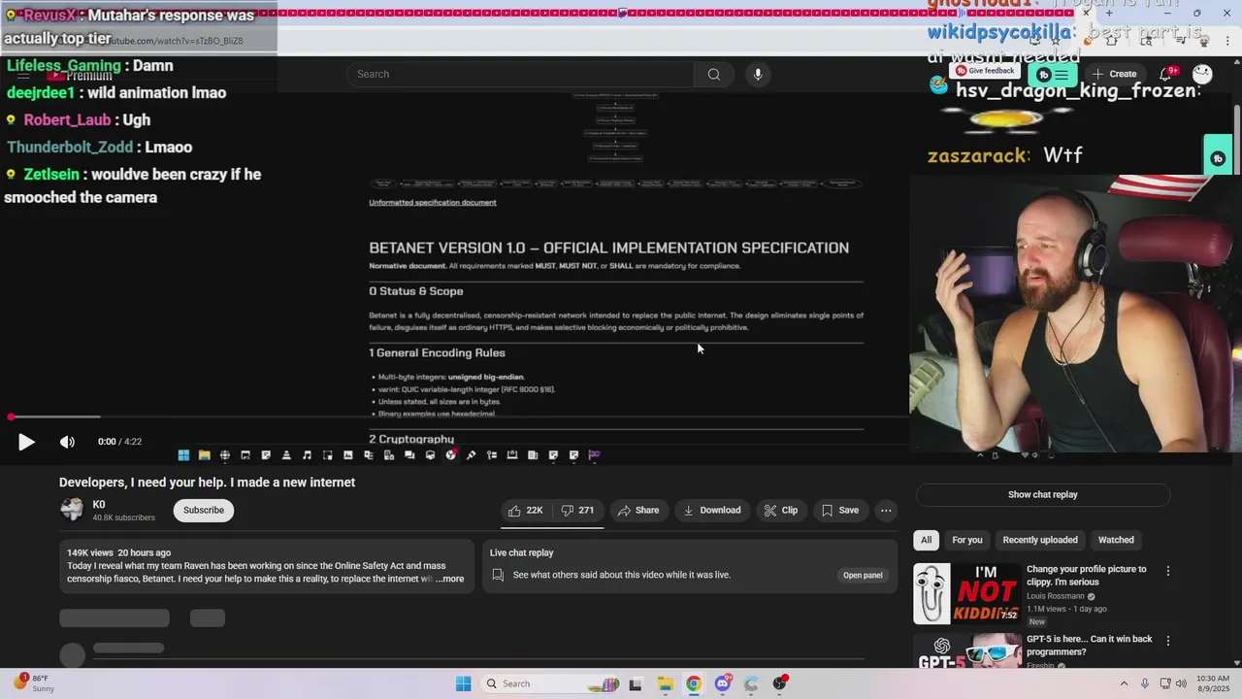Select the Watched filter chip
Image resolution: width=1242 pixels, height=699 pixels.
pyautogui.click(x=1116, y=540)
